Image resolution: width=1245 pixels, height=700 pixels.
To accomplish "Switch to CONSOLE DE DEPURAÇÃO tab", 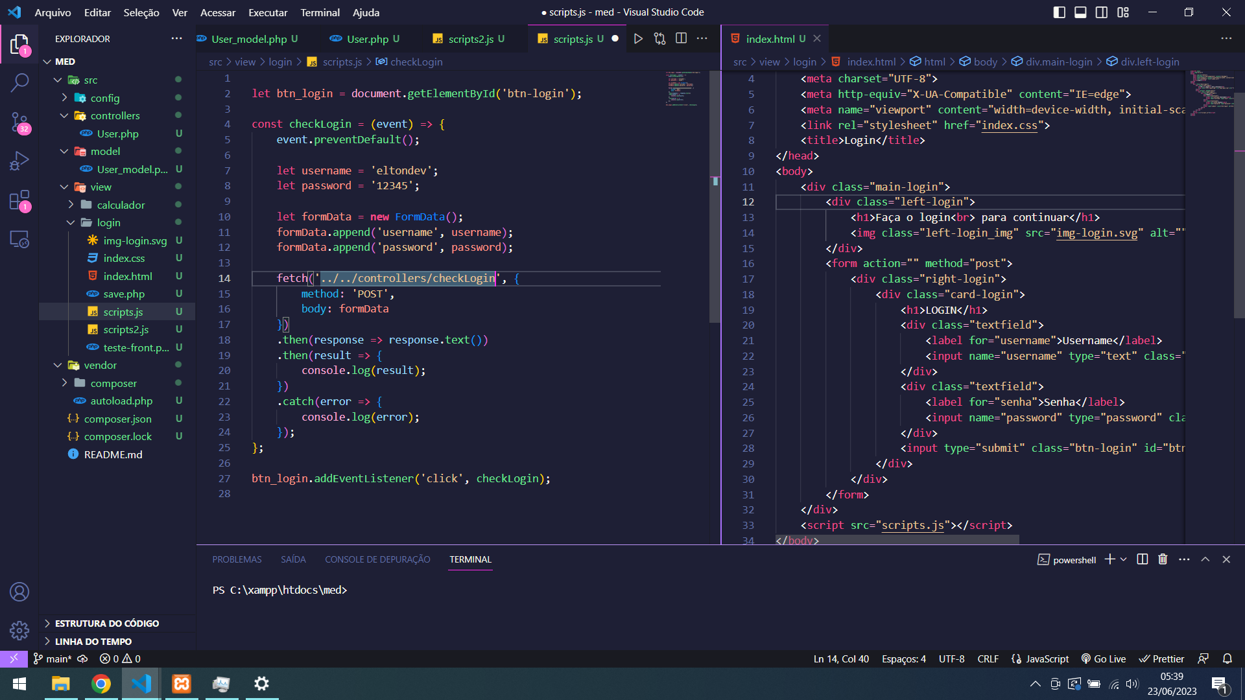I will tap(377, 559).
